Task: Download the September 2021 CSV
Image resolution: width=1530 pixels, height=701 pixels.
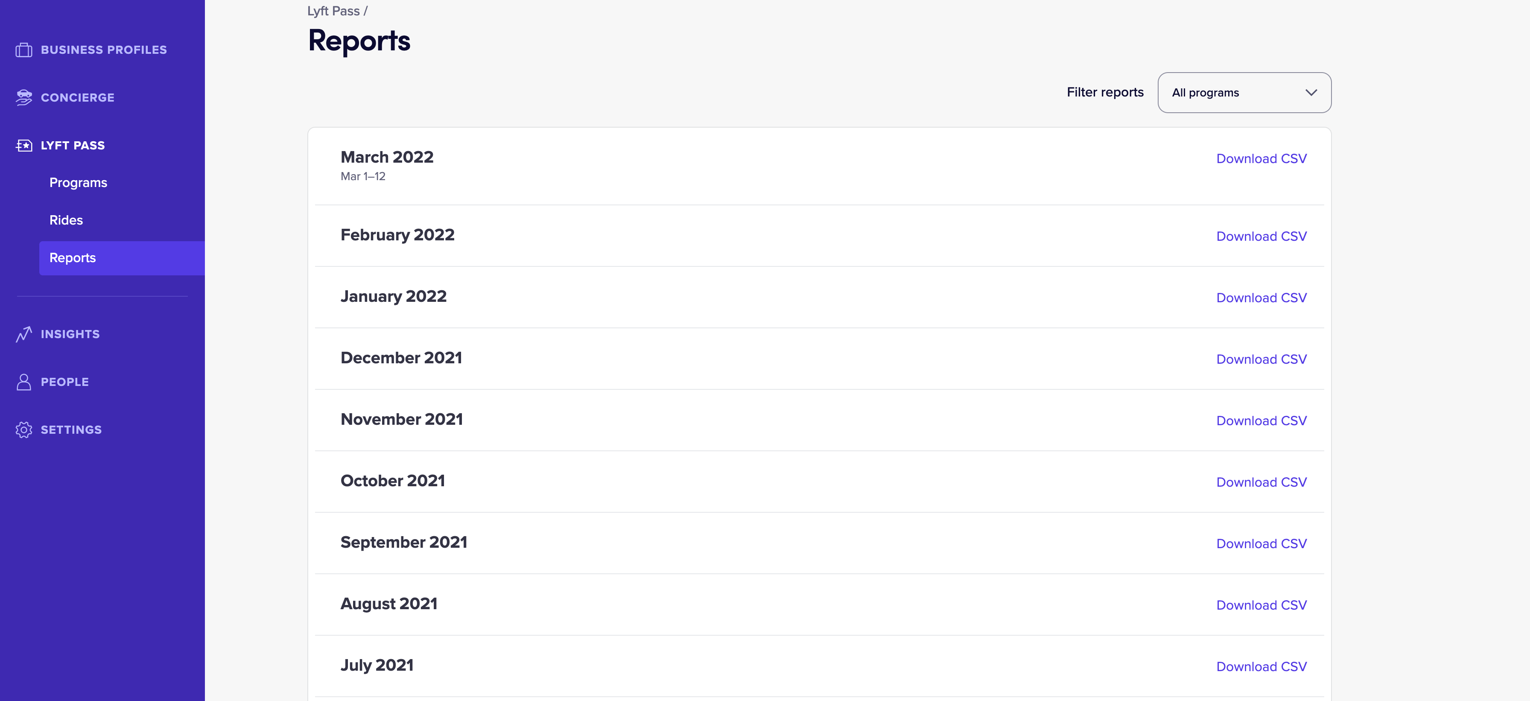Action: tap(1261, 543)
